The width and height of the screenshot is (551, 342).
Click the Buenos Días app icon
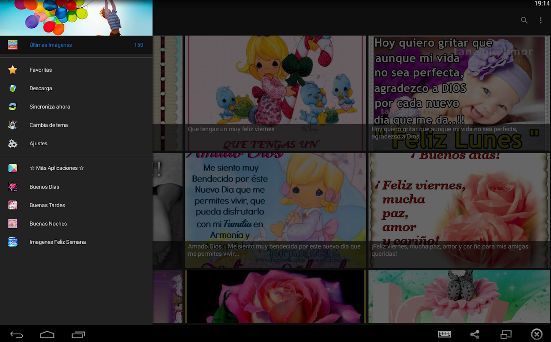tap(13, 187)
